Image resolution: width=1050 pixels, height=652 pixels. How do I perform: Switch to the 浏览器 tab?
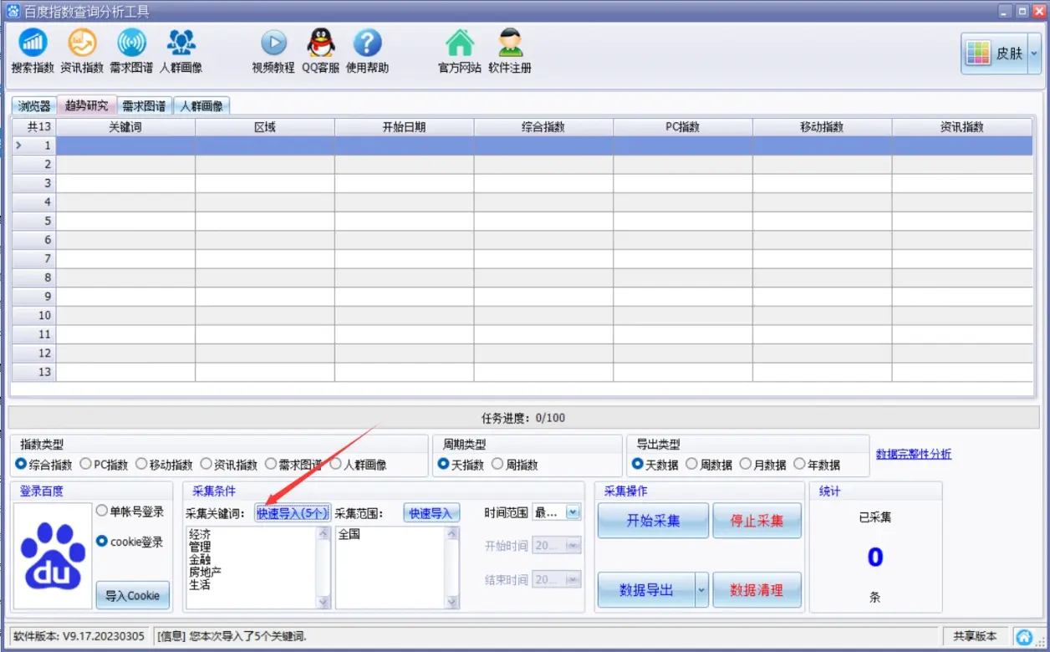click(x=35, y=106)
